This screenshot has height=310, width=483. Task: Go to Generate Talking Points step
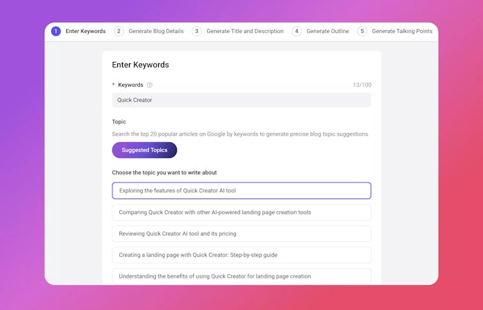[x=402, y=31]
